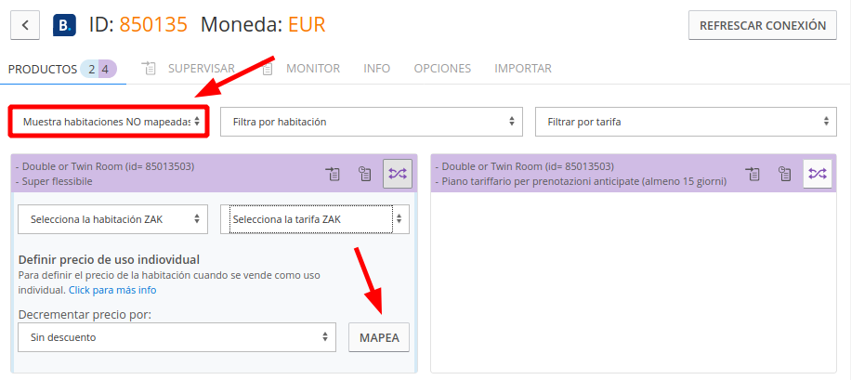
Task: Open 'Selecciona la habitación ZAK' selector
Action: pos(111,219)
